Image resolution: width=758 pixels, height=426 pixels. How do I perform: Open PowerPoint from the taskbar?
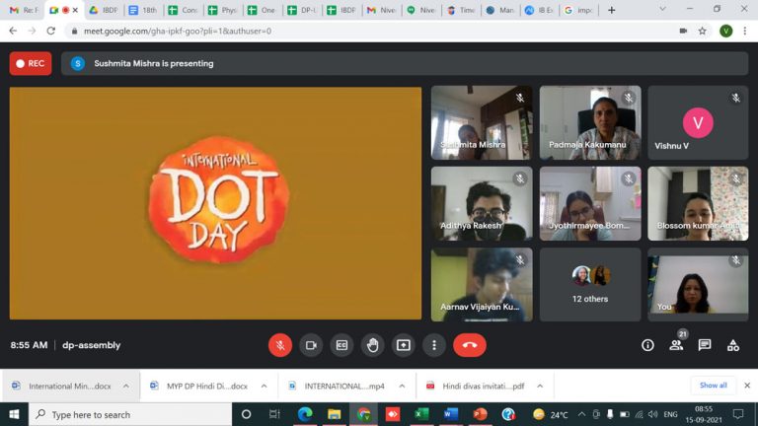click(x=480, y=414)
